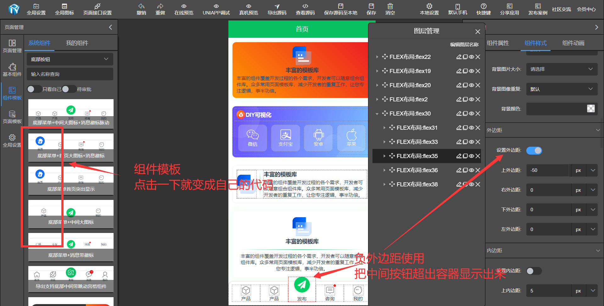604x306 pixels.
Task: Collapse the 页面管理 panel arrow
Action: click(x=110, y=27)
